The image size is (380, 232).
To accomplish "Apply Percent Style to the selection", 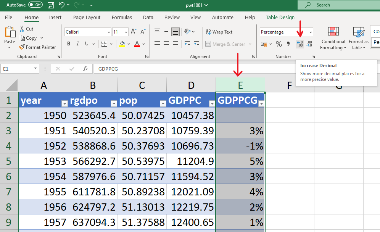I will tap(279, 44).
